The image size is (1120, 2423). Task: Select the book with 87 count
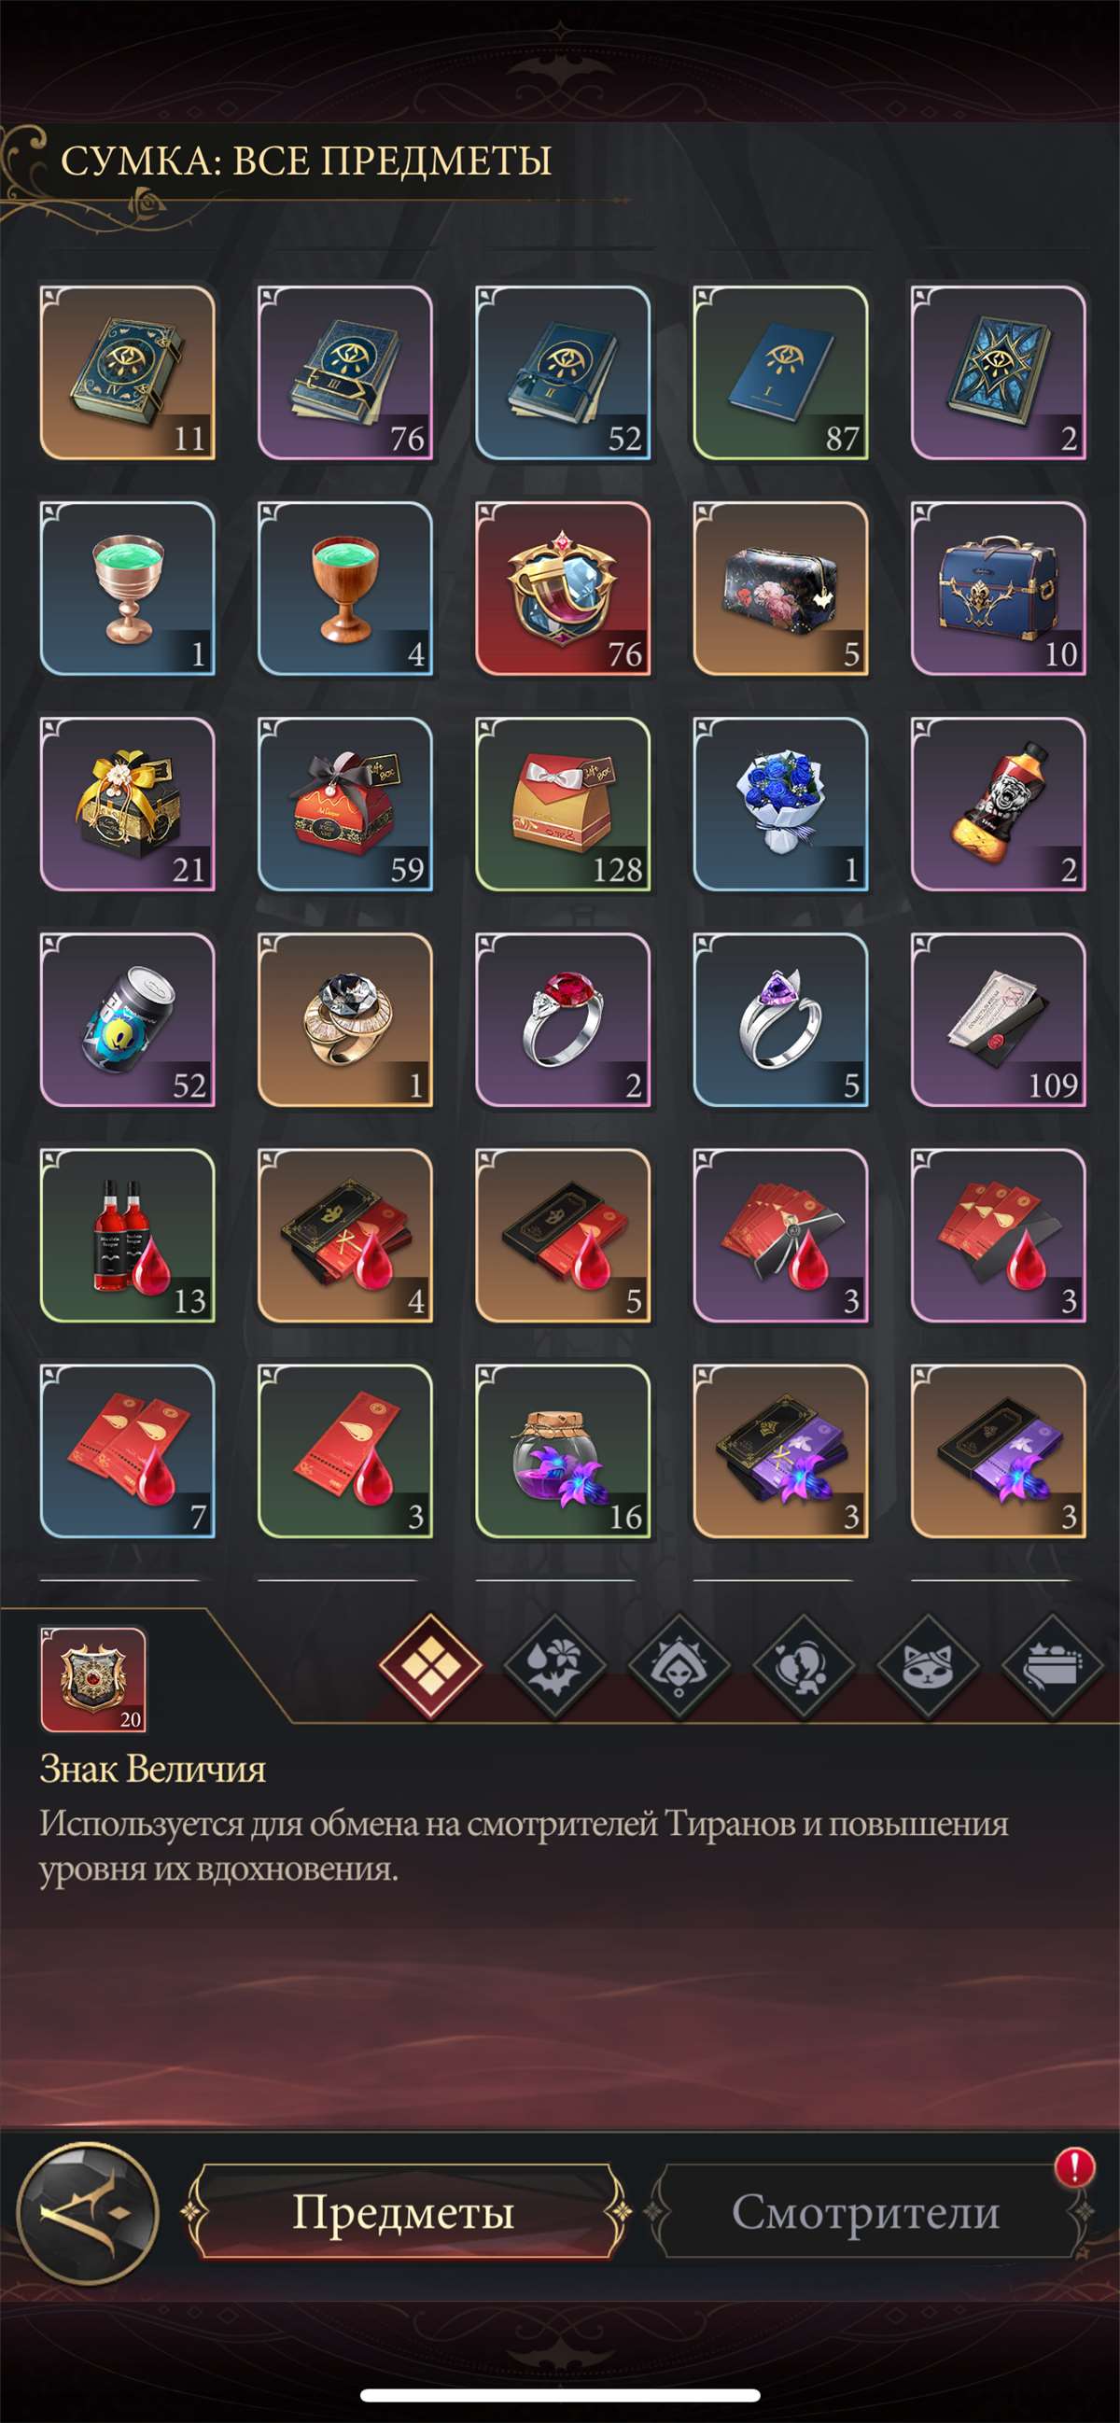tap(780, 373)
